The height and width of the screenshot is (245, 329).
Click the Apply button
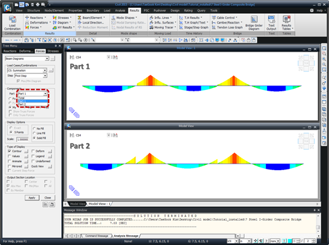click(x=32, y=198)
